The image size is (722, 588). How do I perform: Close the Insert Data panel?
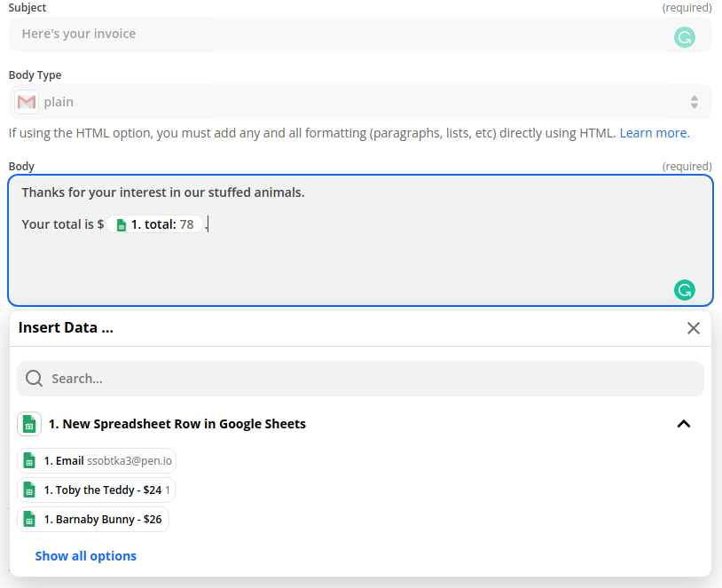pyautogui.click(x=694, y=328)
